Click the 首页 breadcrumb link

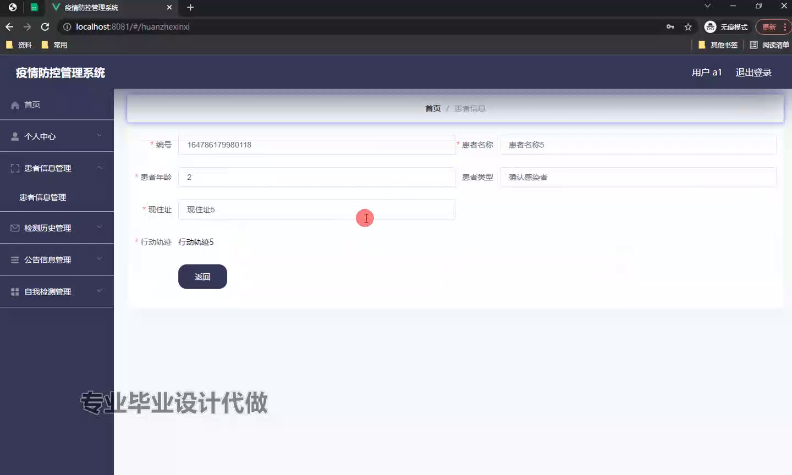point(433,109)
